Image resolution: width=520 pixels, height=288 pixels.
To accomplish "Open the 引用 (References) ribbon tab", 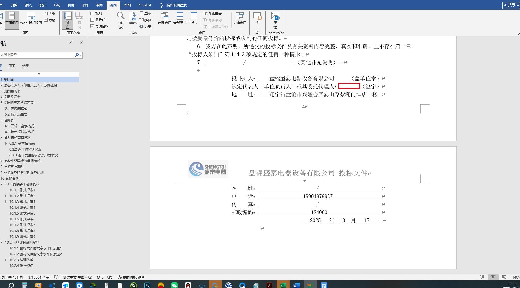I will [x=71, y=5].
